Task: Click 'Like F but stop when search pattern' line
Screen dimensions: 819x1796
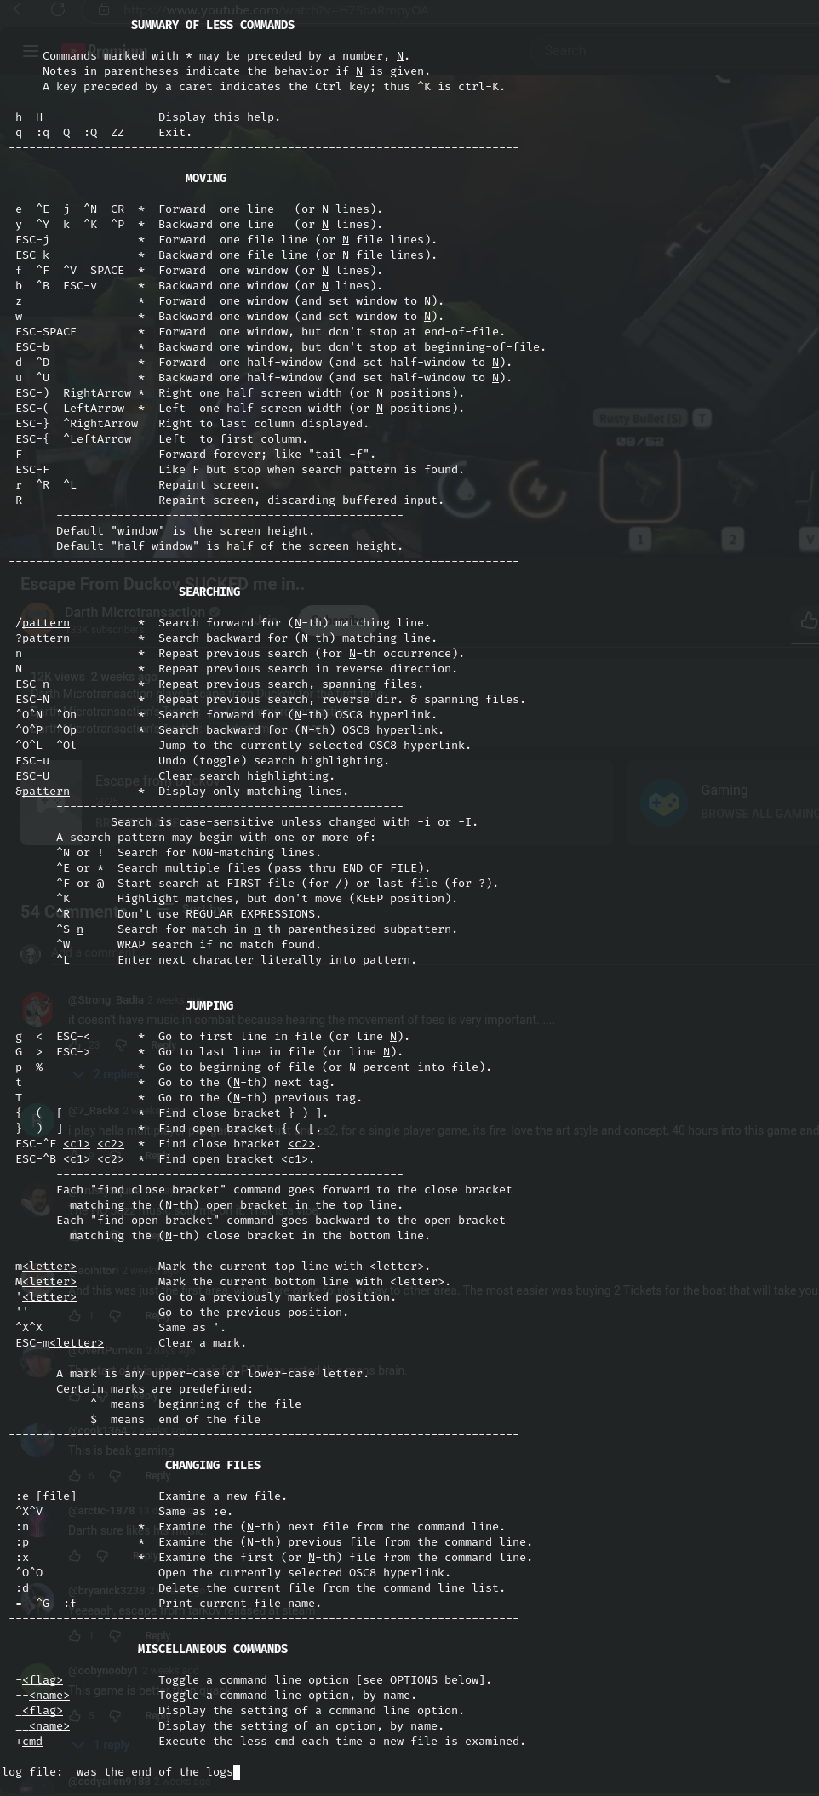Action: [x=311, y=469]
